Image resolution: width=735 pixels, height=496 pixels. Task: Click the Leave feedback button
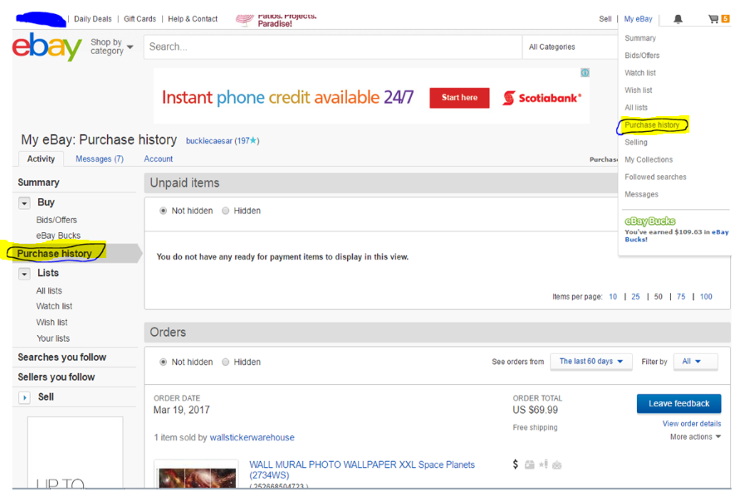(679, 403)
